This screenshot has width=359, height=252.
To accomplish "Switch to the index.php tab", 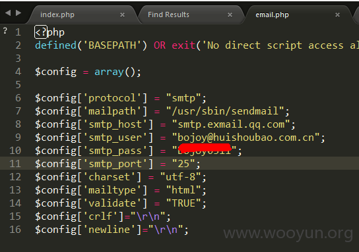I will [57, 15].
